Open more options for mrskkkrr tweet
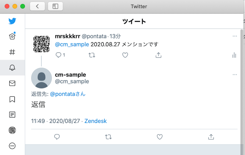 tap(235, 36)
